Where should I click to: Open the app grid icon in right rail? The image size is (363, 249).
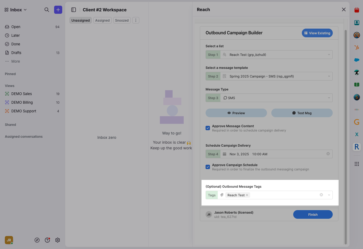pyautogui.click(x=357, y=164)
